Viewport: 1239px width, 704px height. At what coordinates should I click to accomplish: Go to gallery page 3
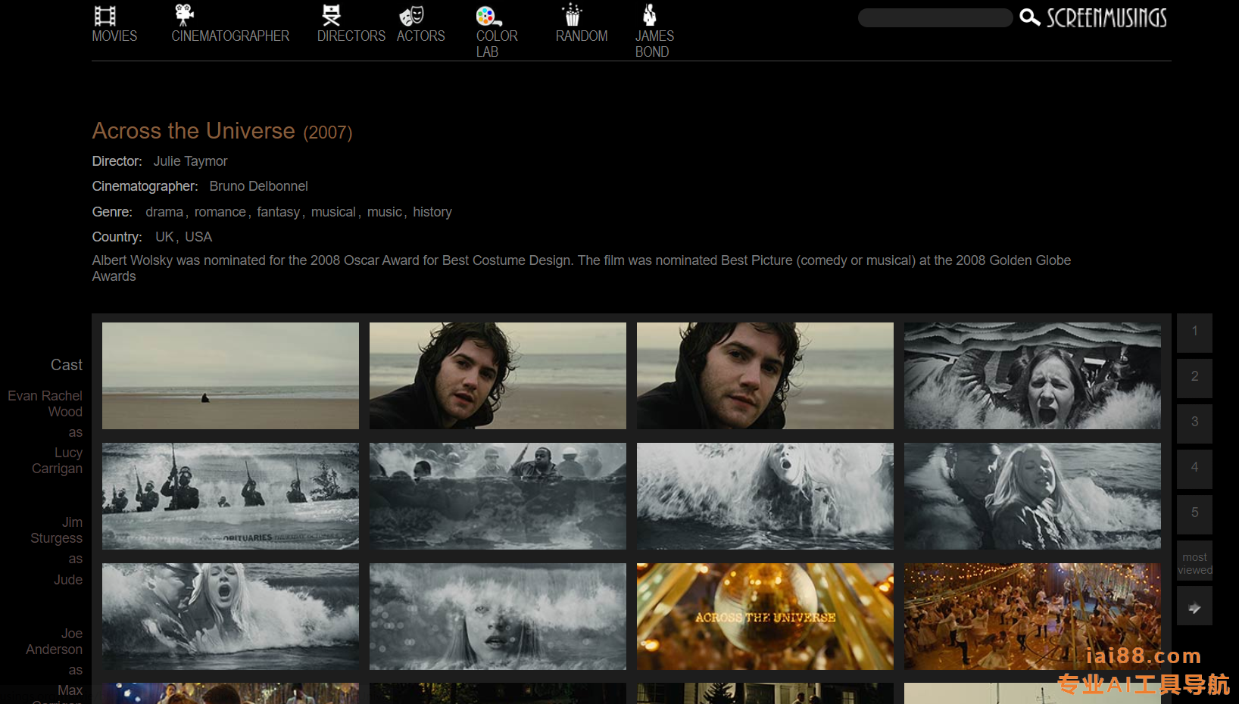(1194, 424)
